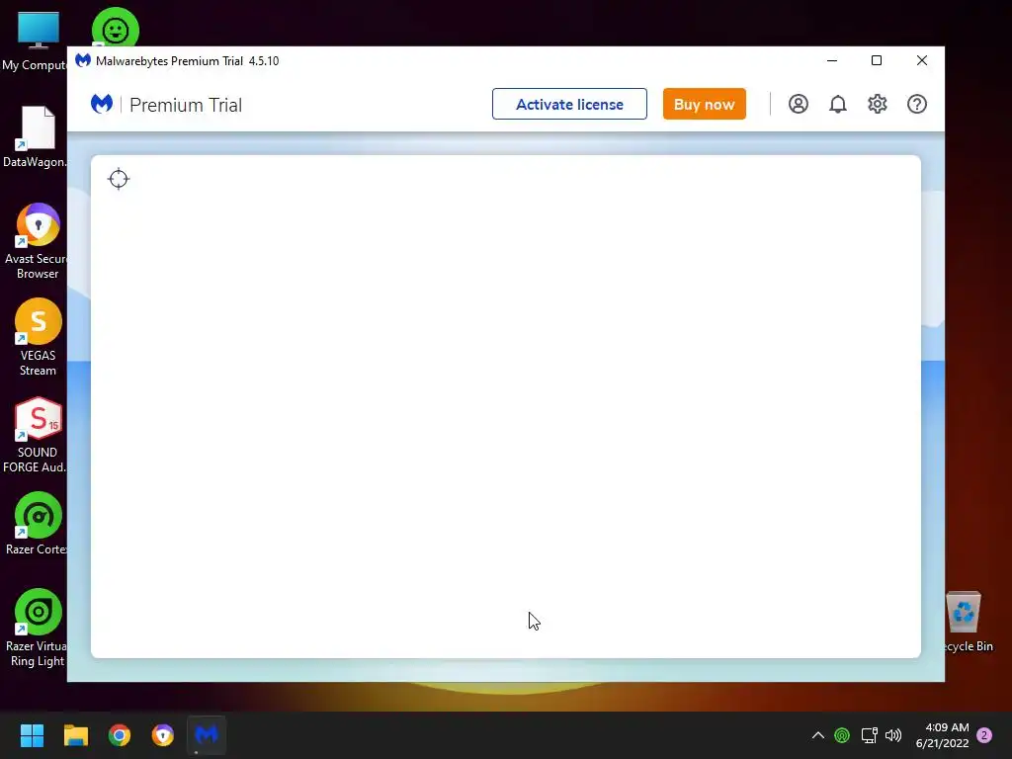Open the notification center badge

pos(984,735)
